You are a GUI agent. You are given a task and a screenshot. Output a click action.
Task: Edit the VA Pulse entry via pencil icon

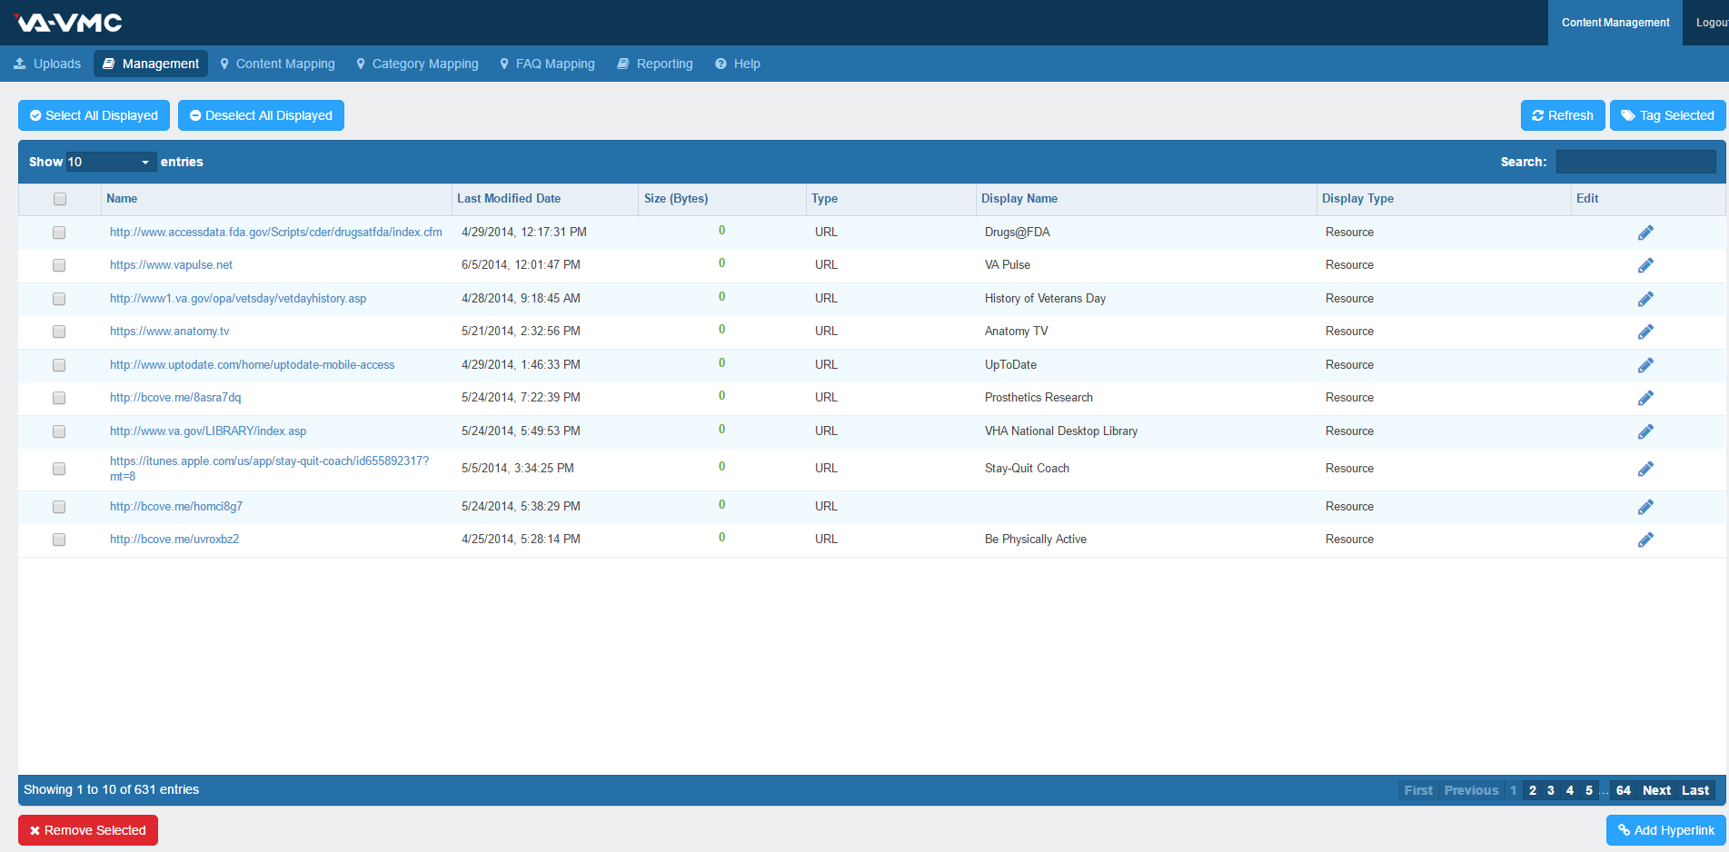tap(1645, 265)
